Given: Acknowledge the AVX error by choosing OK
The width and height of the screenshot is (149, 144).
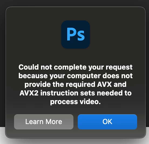Looking at the screenshot, I should pyautogui.click(x=107, y=122).
